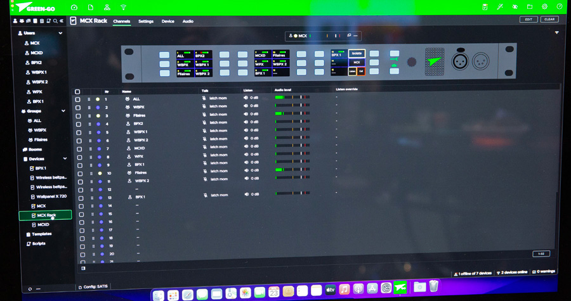Viewport: 571px width, 301px height.
Task: Adjust the audio level bar for BPX2 row
Action: tap(292, 122)
